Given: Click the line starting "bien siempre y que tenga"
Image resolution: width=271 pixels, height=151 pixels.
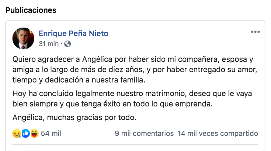Looking at the screenshot, I should point(113,104).
